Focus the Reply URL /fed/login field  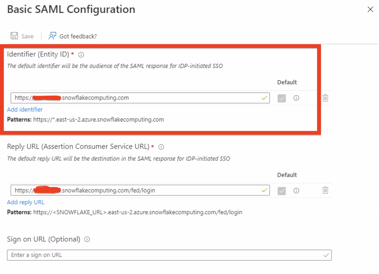[140, 190]
